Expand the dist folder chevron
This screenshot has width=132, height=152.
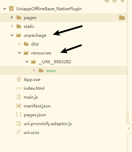[x=19, y=44]
